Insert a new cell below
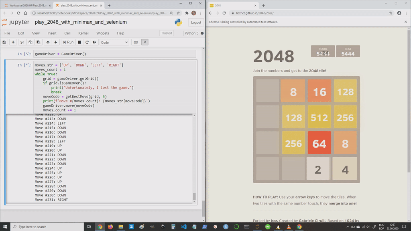 point(13,42)
